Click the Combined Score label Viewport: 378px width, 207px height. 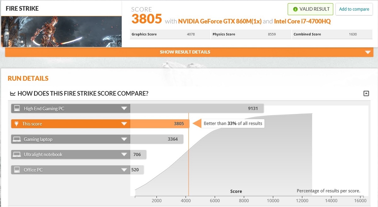[307, 34]
